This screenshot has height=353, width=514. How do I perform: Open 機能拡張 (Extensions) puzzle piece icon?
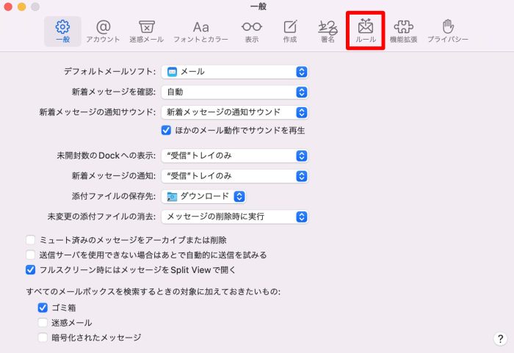tap(403, 32)
